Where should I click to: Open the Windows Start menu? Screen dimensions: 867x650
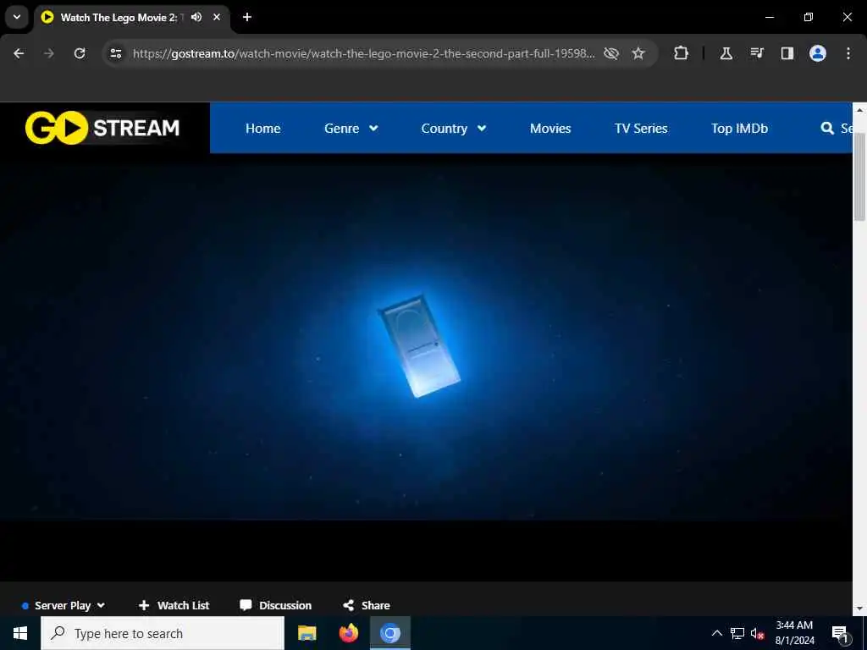click(20, 633)
